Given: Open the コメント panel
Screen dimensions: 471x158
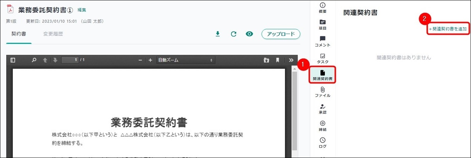Looking at the screenshot, I should point(322,41).
